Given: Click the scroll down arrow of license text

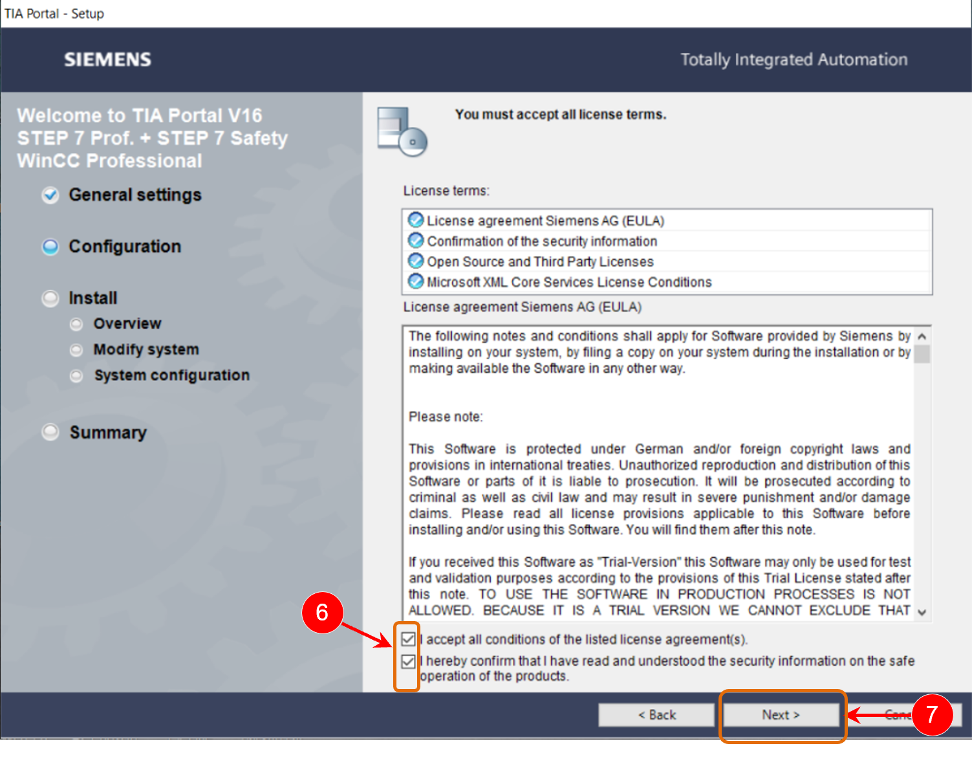Looking at the screenshot, I should (x=922, y=612).
